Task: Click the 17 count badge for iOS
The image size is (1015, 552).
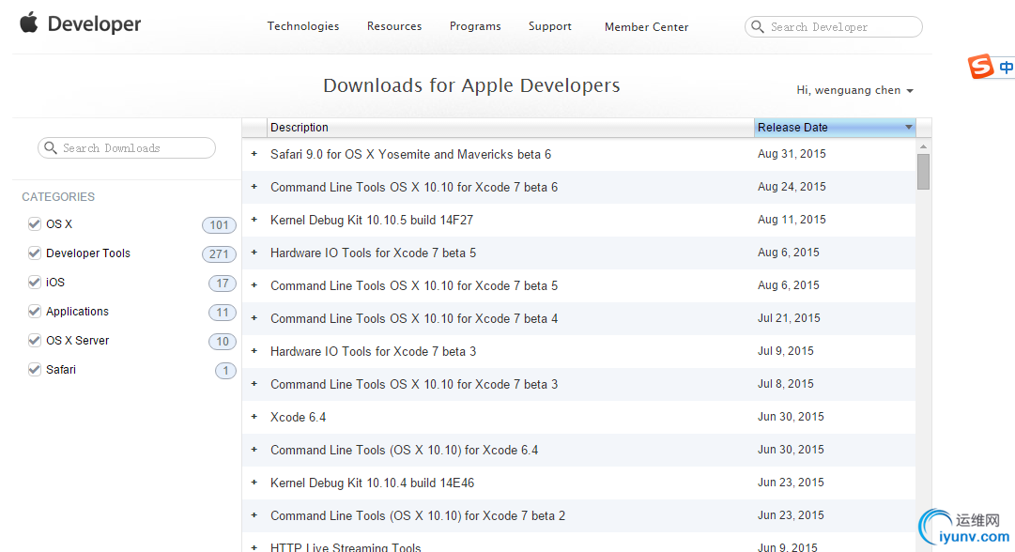Action: 222,283
